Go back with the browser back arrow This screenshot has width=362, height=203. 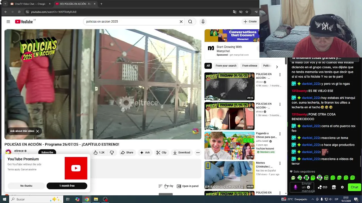tap(6, 12)
